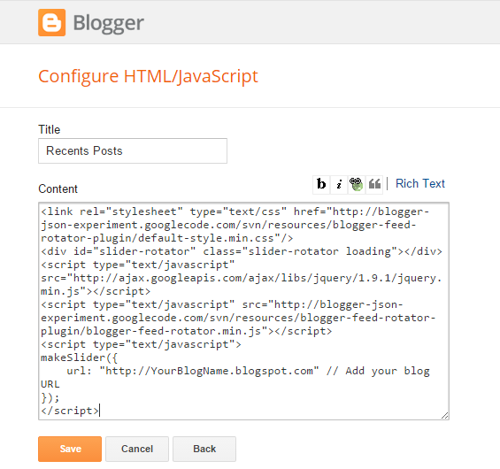Click the Configure HTML/JavaScript heading
The height and width of the screenshot is (469, 500).
coord(148,76)
